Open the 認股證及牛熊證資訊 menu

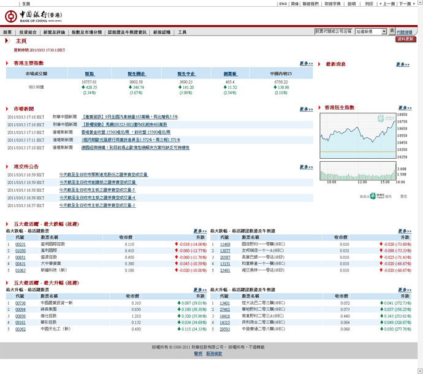tap(127, 32)
